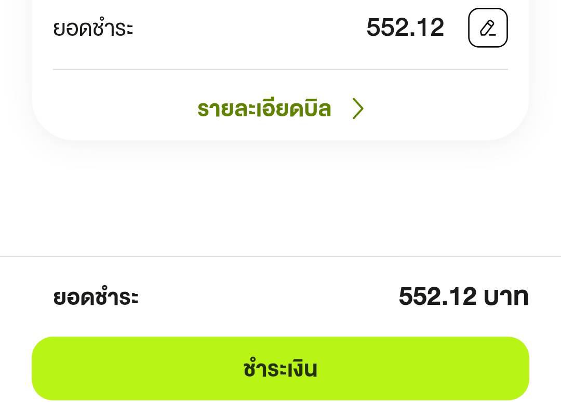Confirm payment with the lime green button
This screenshot has width=561, height=402.
(280, 368)
